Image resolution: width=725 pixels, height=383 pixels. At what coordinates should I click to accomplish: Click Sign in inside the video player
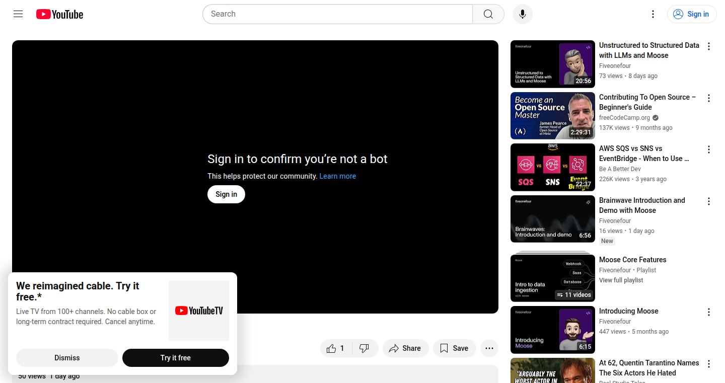226,194
